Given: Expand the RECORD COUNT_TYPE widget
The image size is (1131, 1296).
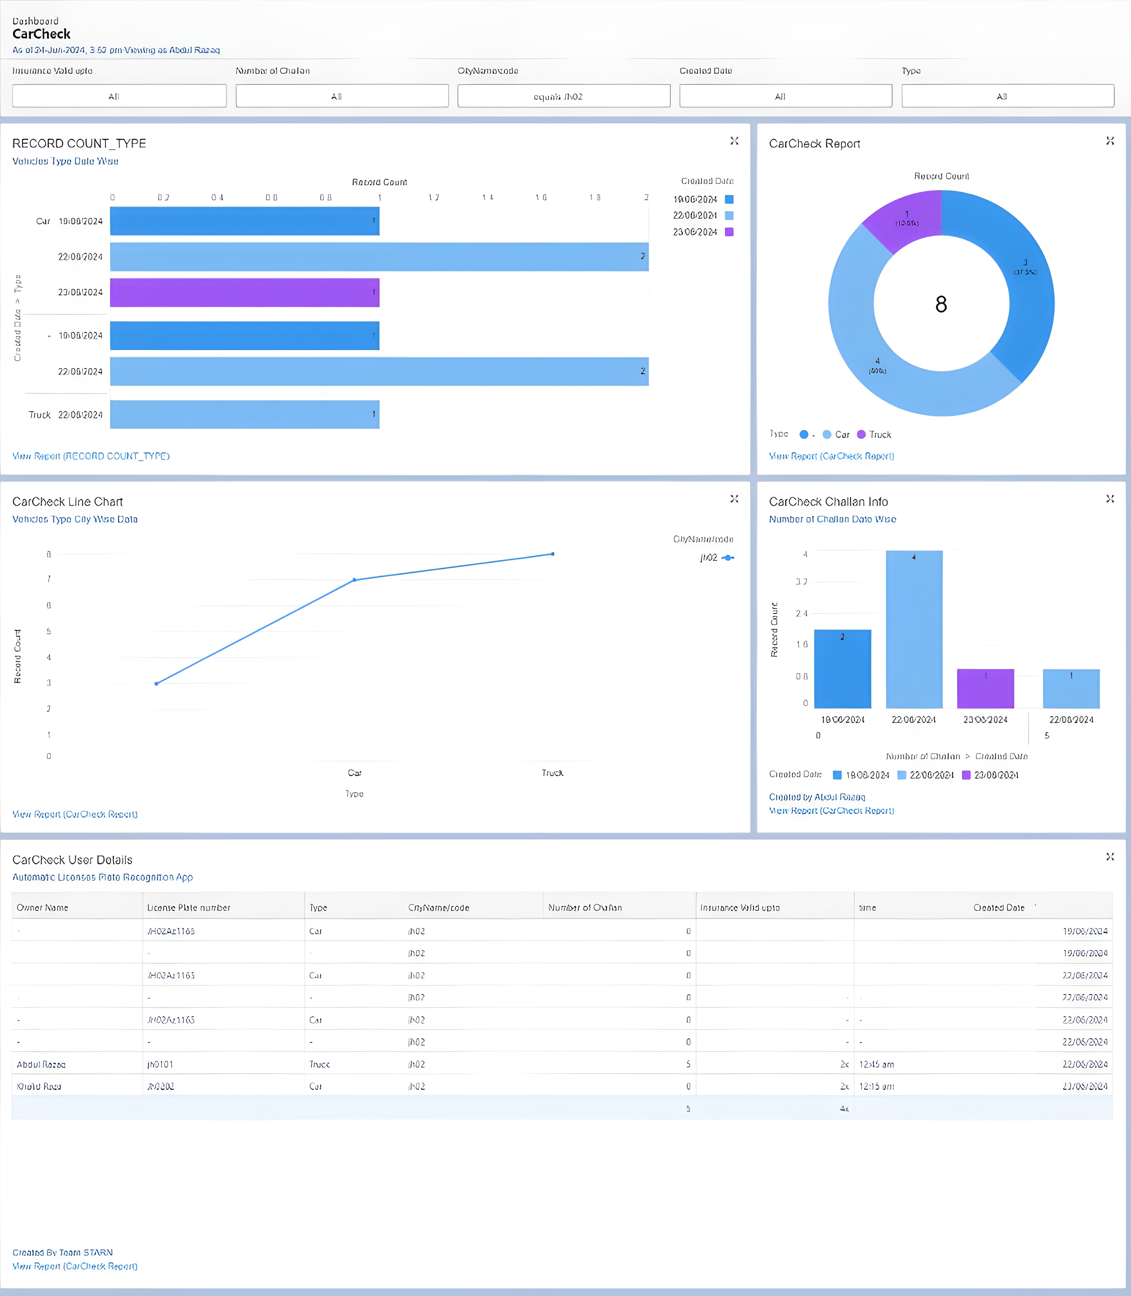Looking at the screenshot, I should point(734,141).
